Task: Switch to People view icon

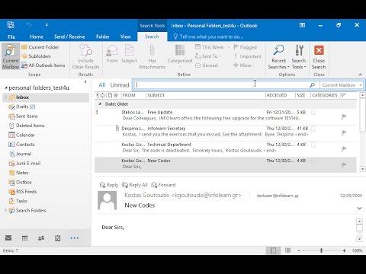Action: [x=41, y=237]
